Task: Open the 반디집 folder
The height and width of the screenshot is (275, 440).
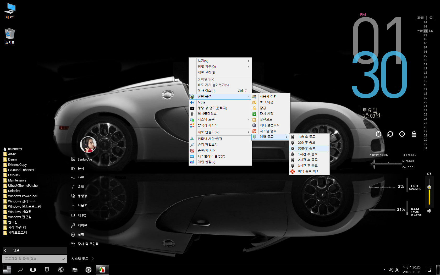Action: (10, 222)
